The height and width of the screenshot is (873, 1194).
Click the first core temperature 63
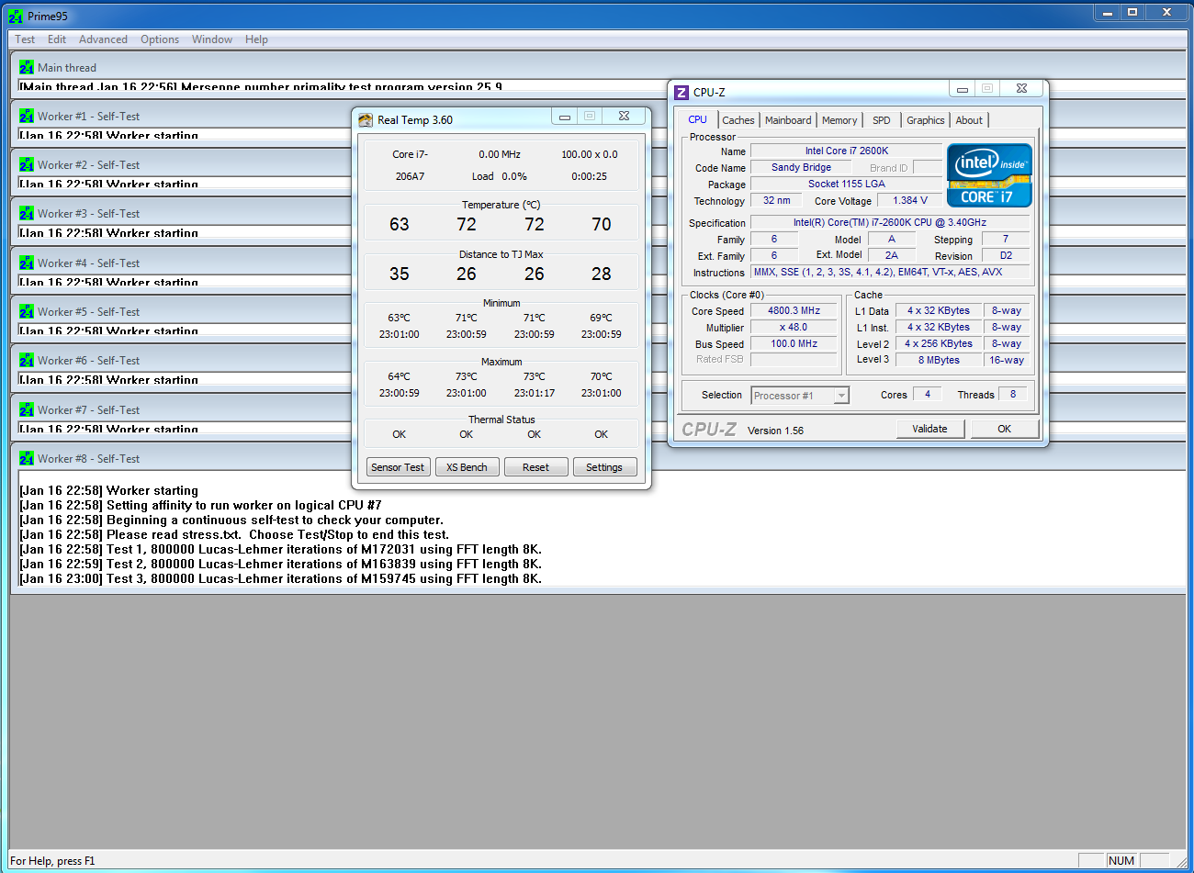coord(400,224)
